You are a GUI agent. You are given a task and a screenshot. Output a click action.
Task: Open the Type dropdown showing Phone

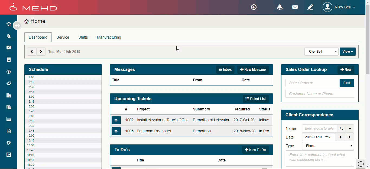coord(328,146)
